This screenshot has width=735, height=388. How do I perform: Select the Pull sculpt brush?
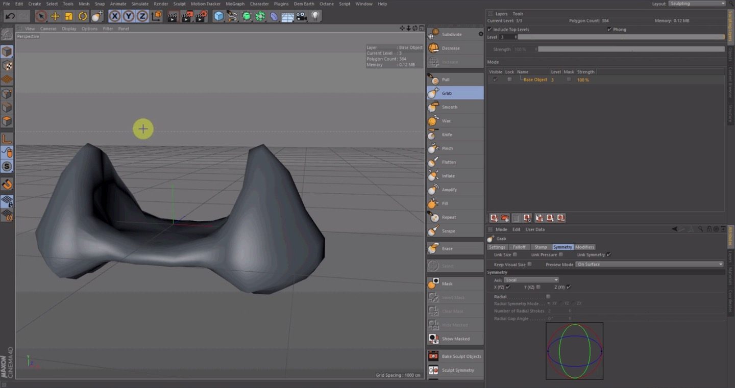click(455, 80)
